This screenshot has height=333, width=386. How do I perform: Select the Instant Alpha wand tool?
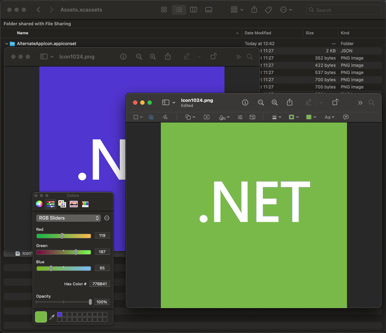pos(151,117)
